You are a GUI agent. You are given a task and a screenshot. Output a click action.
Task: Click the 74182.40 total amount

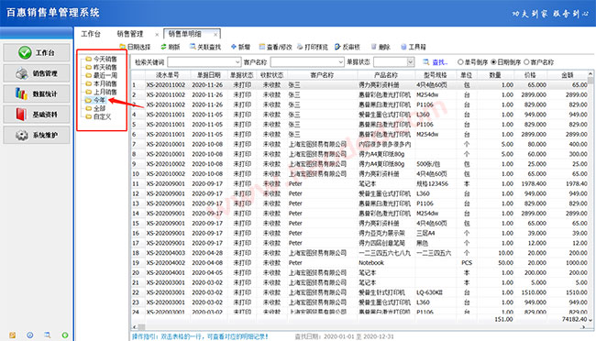point(574,319)
